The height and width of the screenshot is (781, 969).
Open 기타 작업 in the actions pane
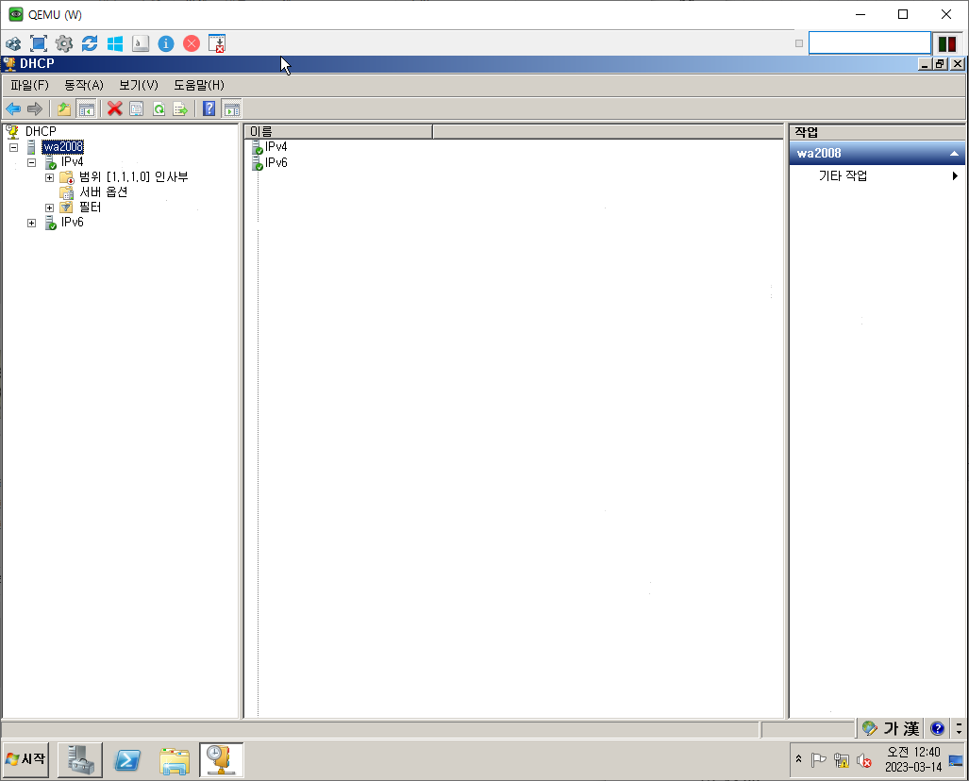[843, 176]
